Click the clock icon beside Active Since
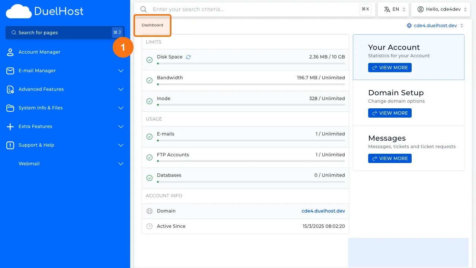The height and width of the screenshot is (268, 476). tap(149, 226)
